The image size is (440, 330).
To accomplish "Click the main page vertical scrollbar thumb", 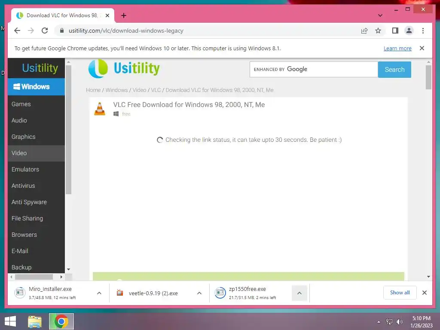I will click(x=428, y=77).
